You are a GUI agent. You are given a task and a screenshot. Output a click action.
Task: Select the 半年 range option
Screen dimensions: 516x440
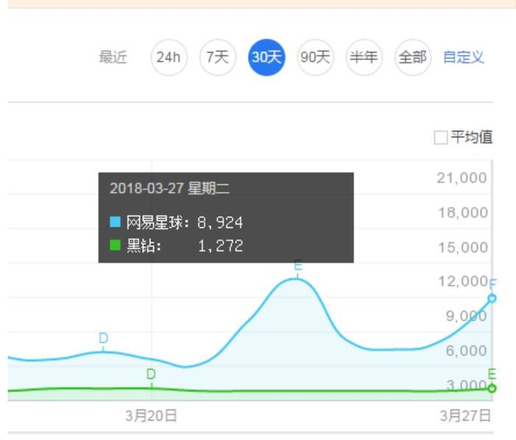click(x=363, y=57)
